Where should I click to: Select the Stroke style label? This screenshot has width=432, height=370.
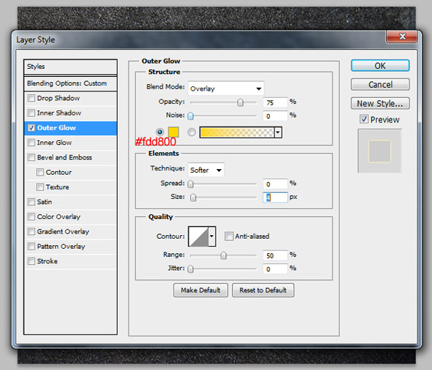click(x=47, y=261)
